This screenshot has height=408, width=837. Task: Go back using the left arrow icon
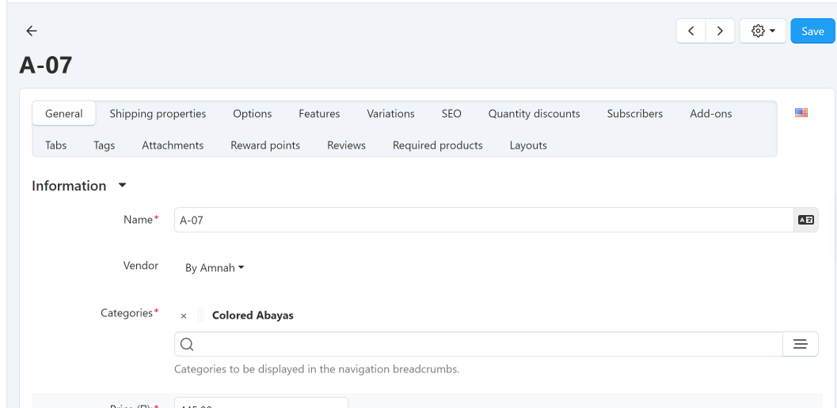pos(32,31)
